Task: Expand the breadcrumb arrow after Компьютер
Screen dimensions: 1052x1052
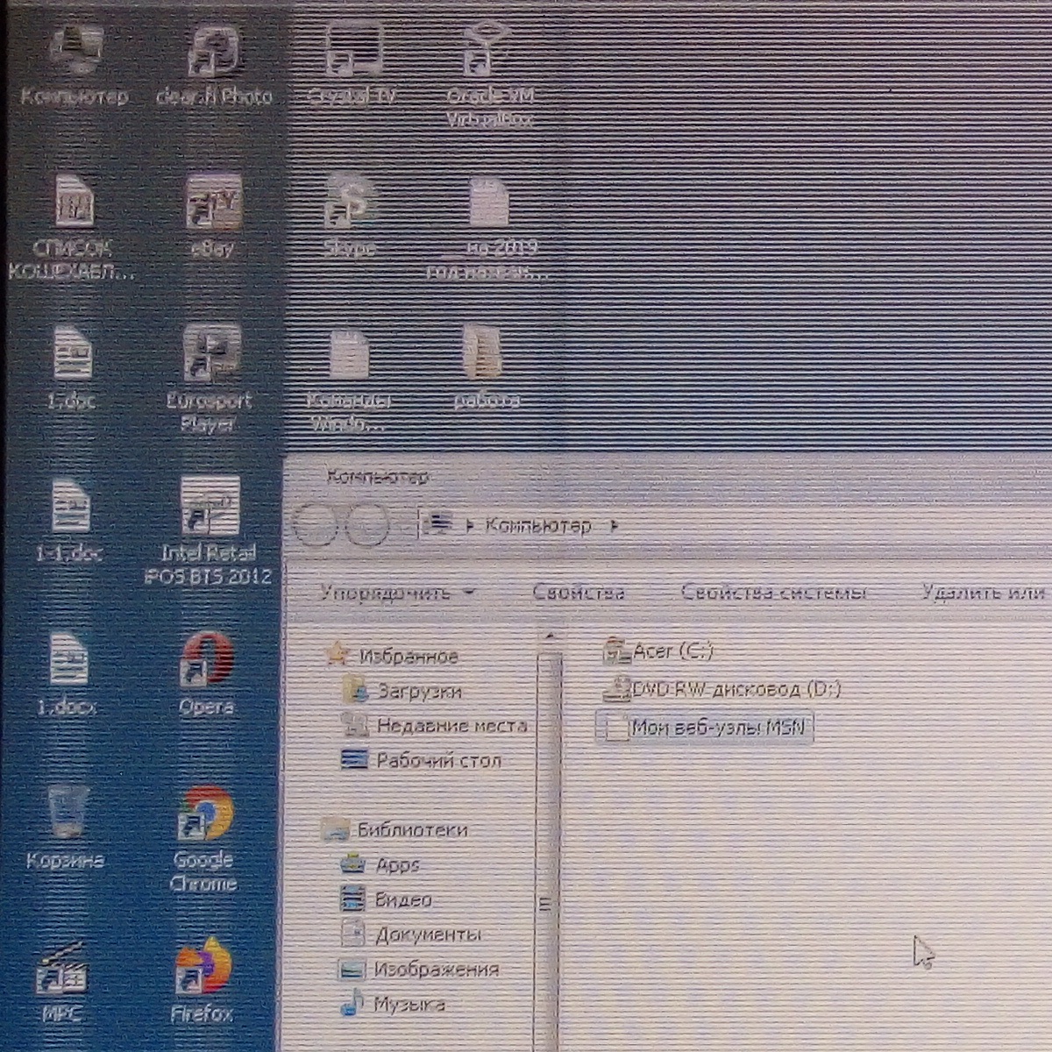Action: point(614,526)
